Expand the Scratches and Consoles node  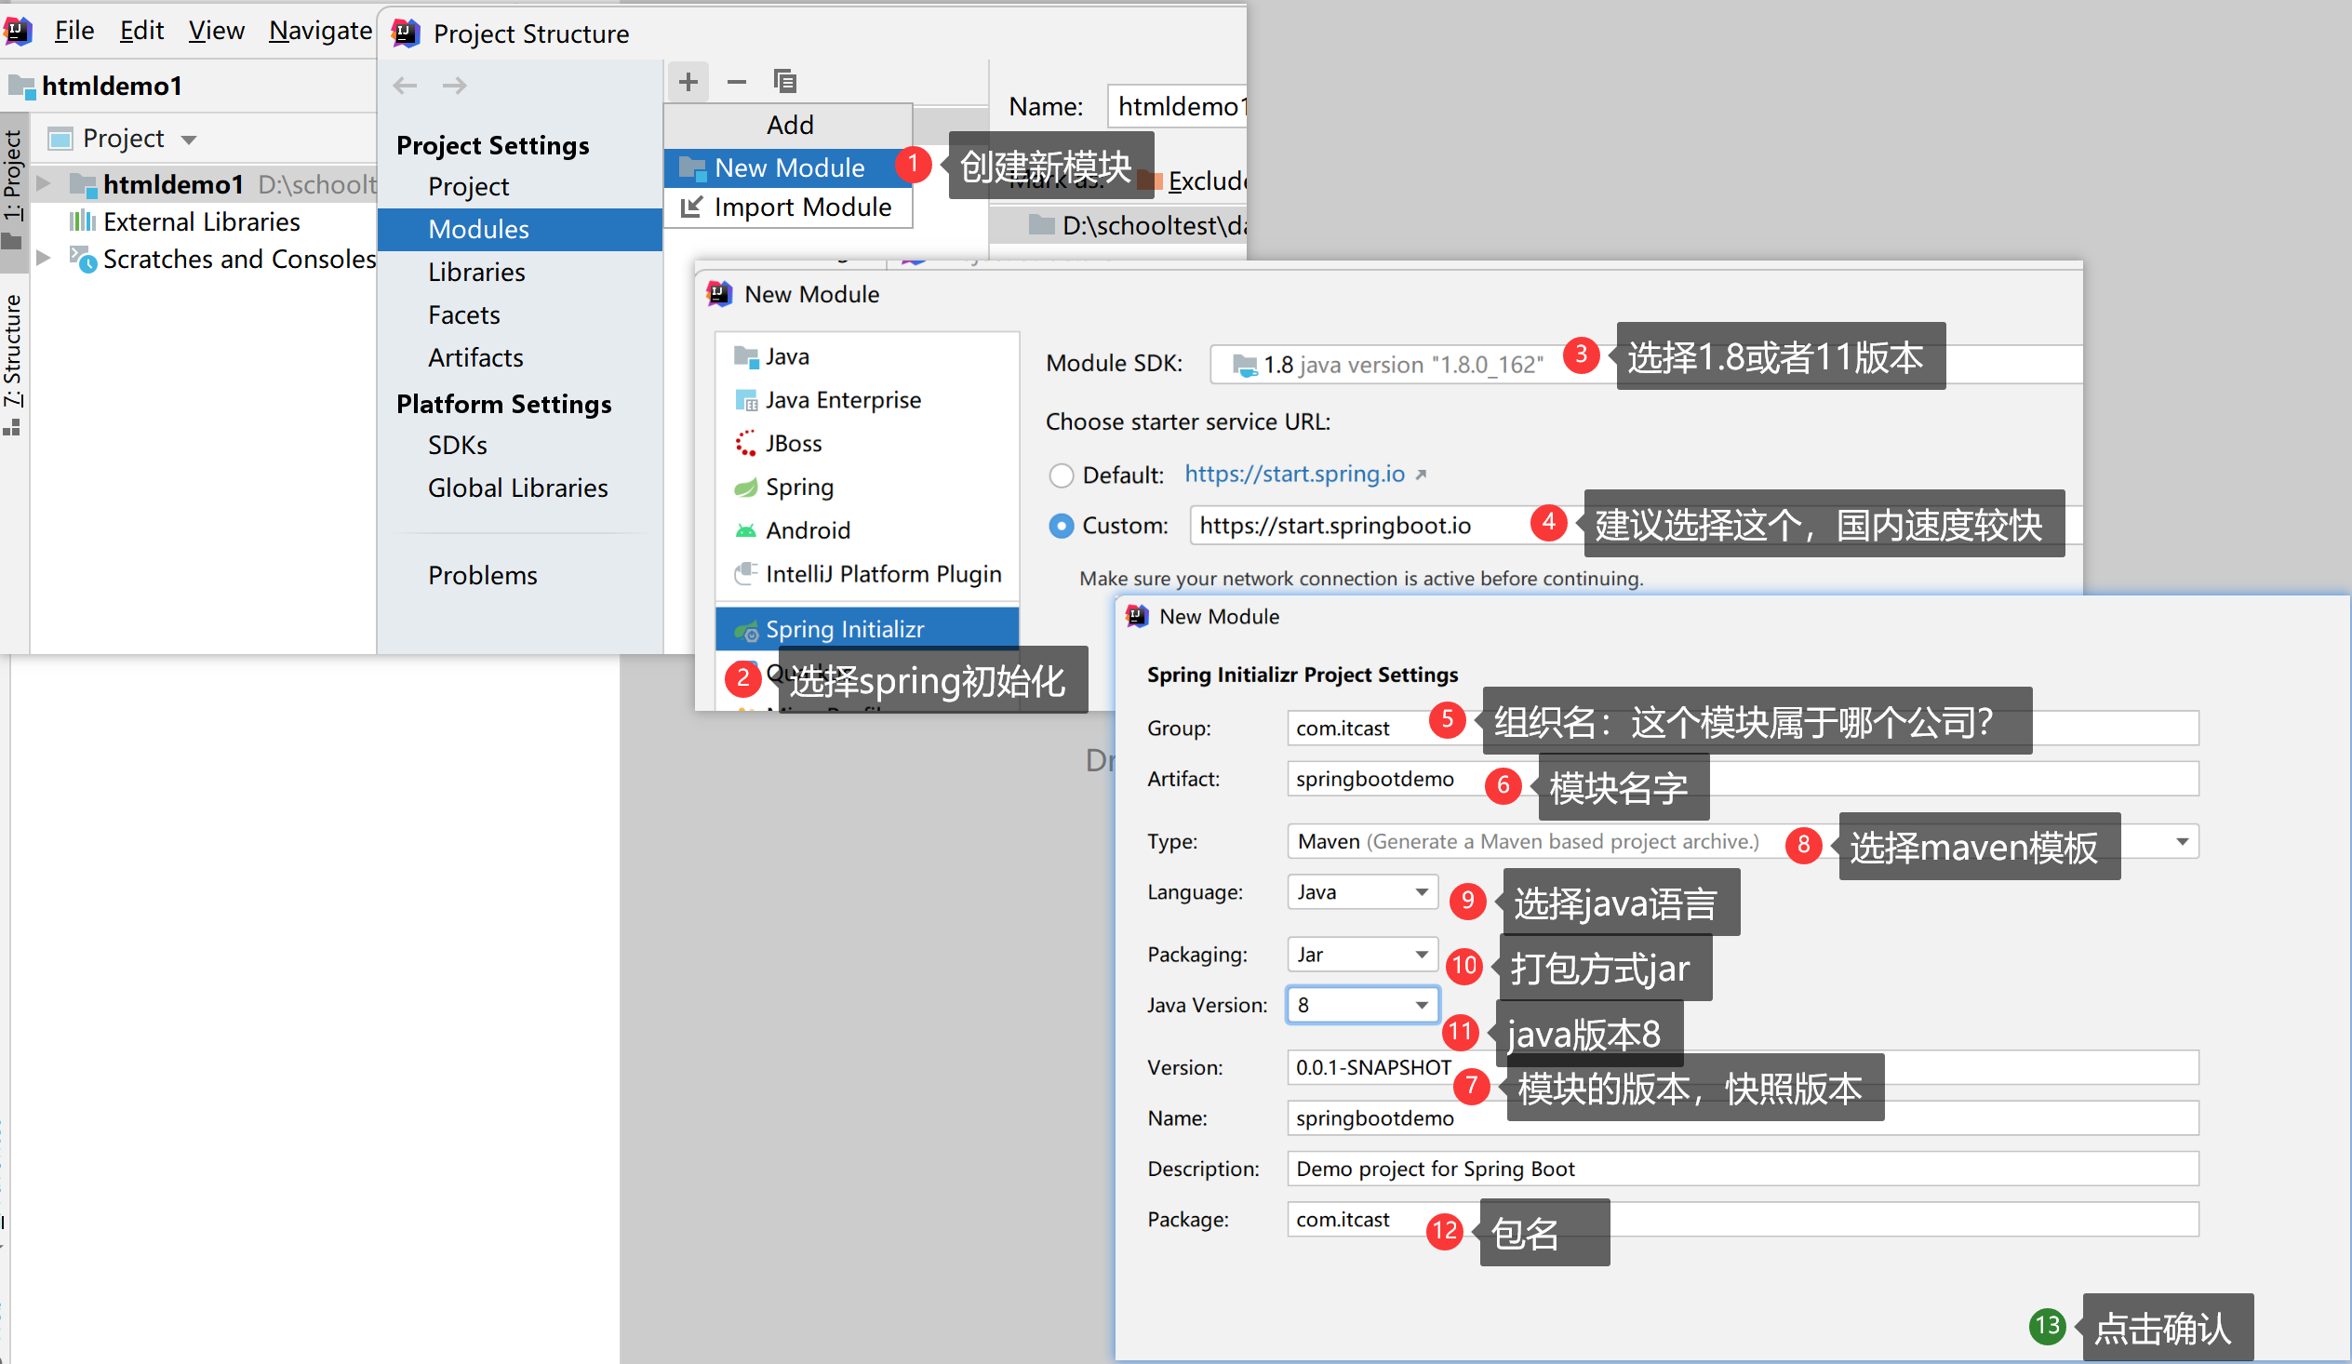43,258
